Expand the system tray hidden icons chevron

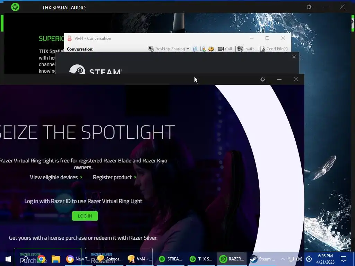coord(283,259)
